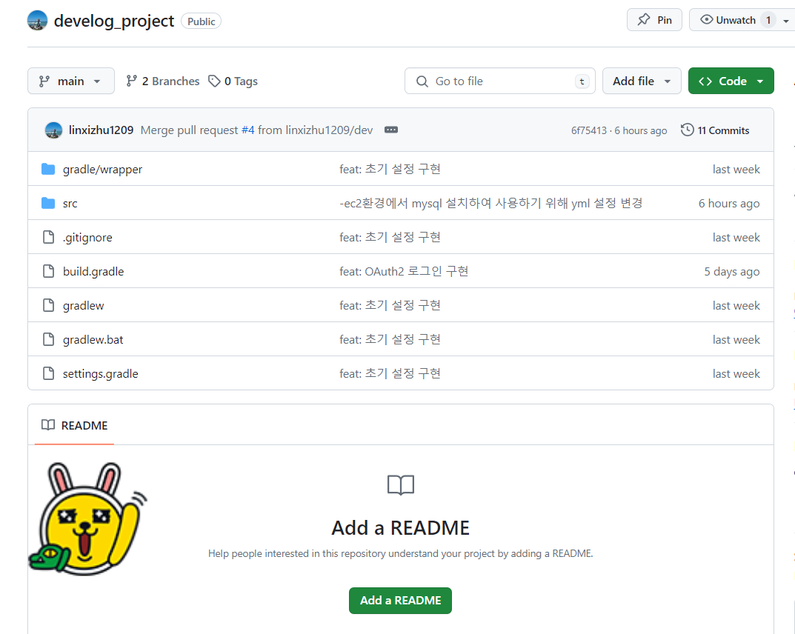Image resolution: width=795 pixels, height=634 pixels.
Task: Click the folder icon for src
Action: point(48,203)
